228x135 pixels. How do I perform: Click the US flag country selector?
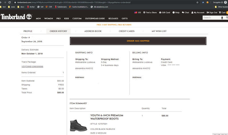tap(137, 13)
